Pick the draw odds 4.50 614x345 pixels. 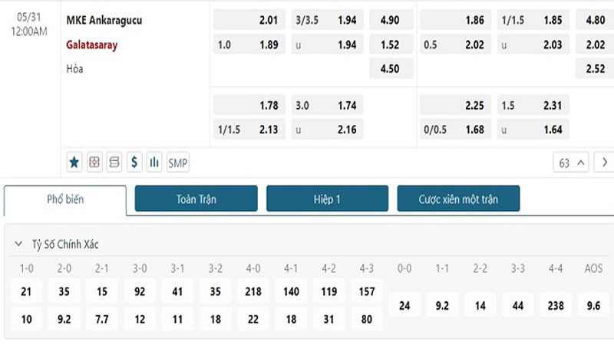coord(391,69)
